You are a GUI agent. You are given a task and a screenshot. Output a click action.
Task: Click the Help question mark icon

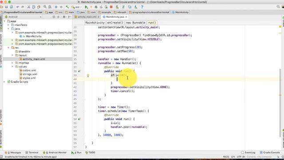point(142,7)
